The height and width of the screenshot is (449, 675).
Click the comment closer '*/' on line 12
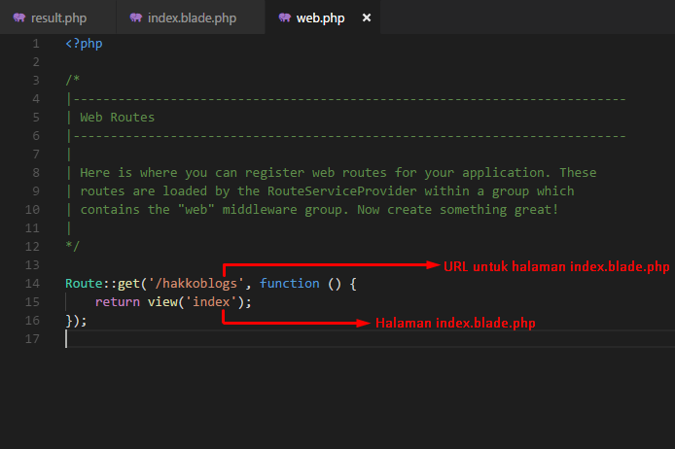point(73,247)
